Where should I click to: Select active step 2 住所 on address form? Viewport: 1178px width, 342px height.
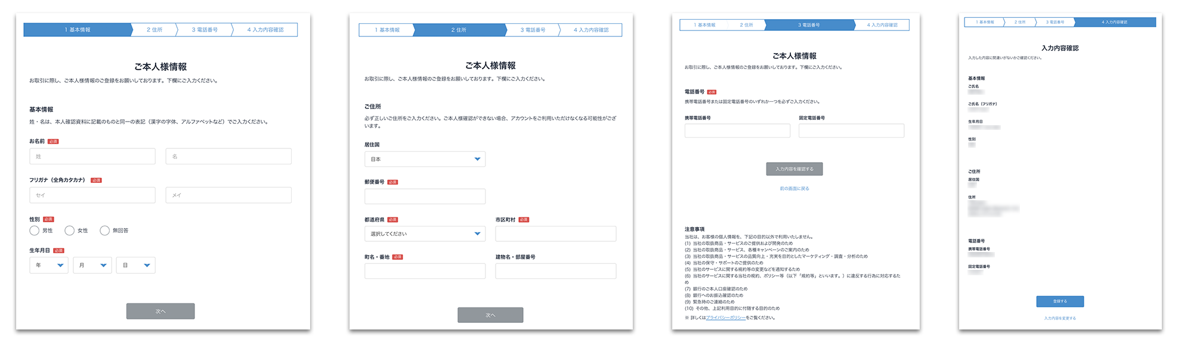coord(459,30)
